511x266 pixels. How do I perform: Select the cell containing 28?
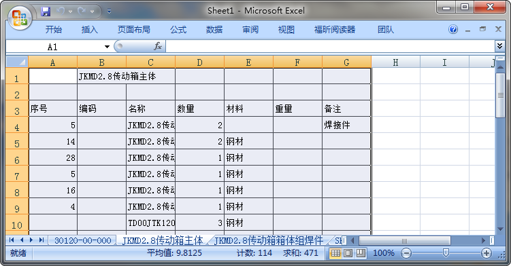coord(53,157)
